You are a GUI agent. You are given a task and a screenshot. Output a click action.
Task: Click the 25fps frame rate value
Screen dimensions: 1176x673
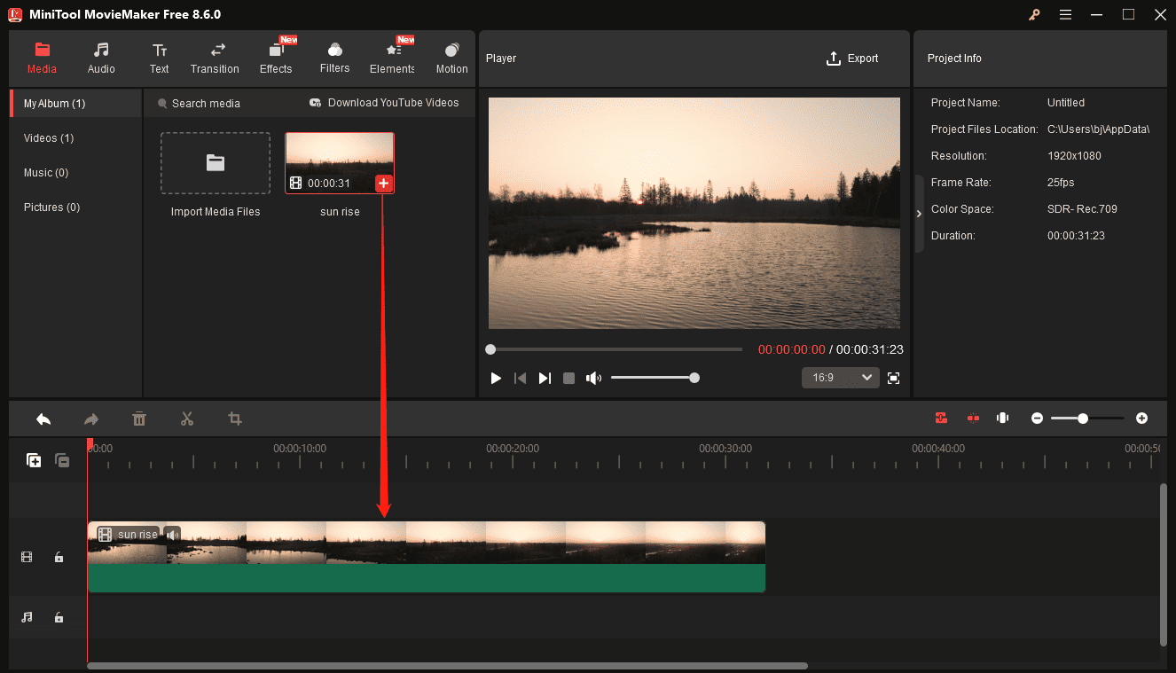pos(1061,183)
